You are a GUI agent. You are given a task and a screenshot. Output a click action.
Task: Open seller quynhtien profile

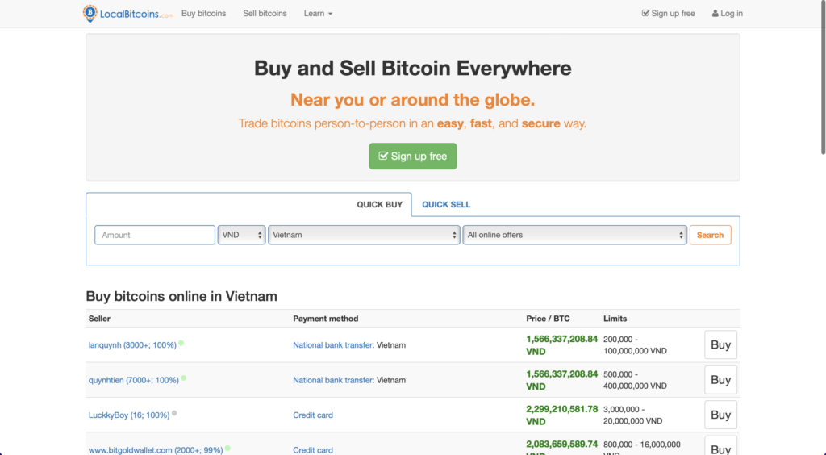click(134, 380)
